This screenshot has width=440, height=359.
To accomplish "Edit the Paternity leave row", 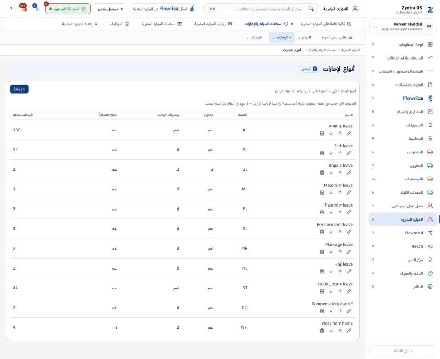I will click(349, 212).
